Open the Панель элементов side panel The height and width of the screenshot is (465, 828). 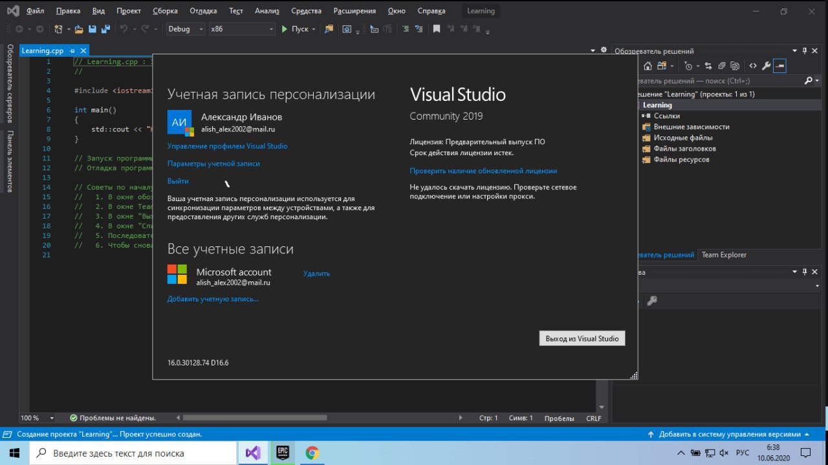coord(10,161)
